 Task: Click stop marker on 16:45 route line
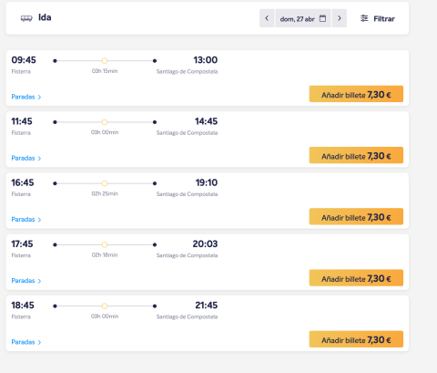105,183
